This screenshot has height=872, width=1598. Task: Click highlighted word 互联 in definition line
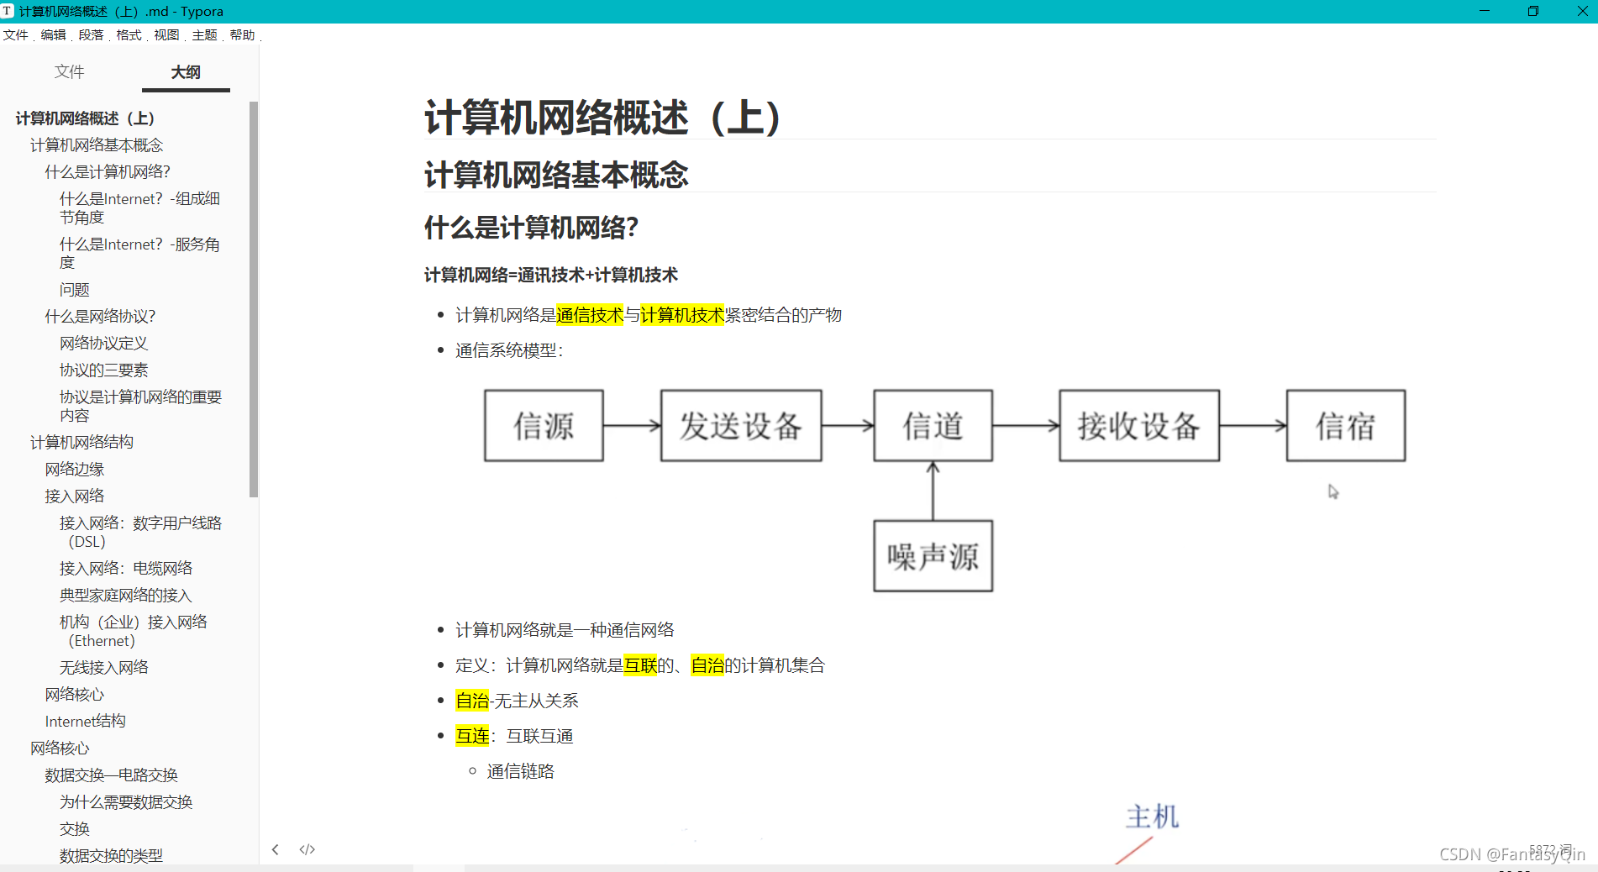tap(640, 665)
